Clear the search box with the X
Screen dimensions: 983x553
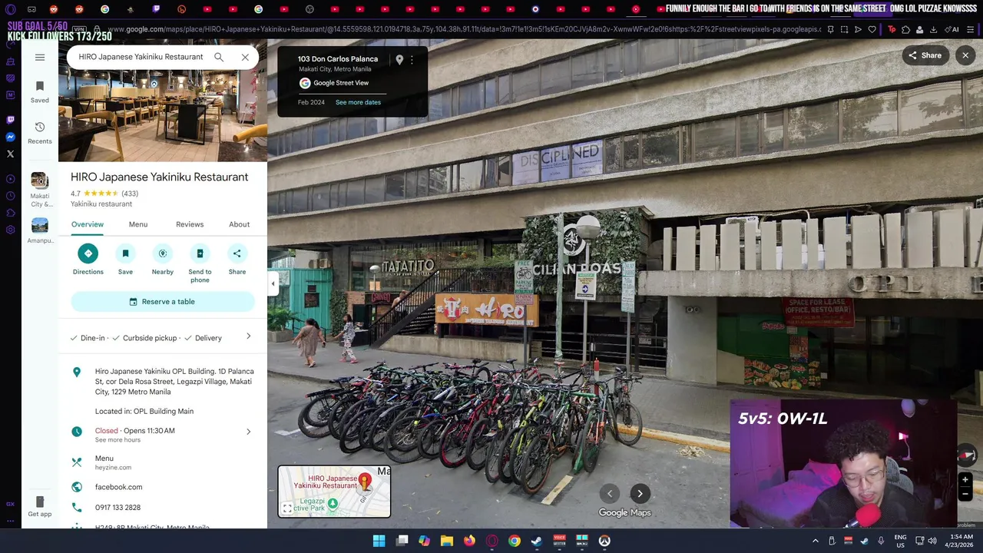tap(245, 57)
